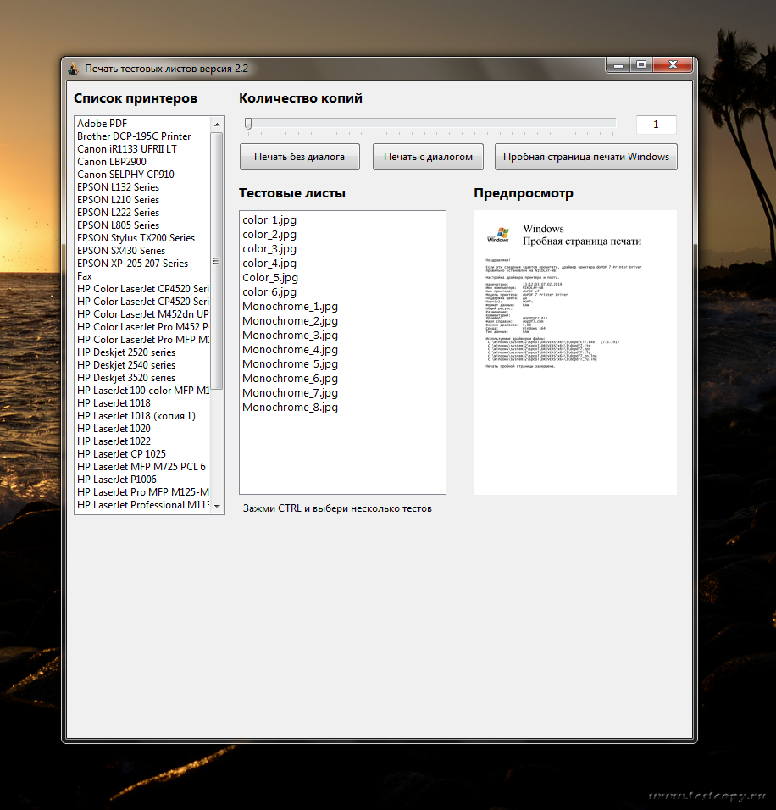Click printer list scroll up arrow
This screenshot has width=776, height=810.
pos(218,124)
